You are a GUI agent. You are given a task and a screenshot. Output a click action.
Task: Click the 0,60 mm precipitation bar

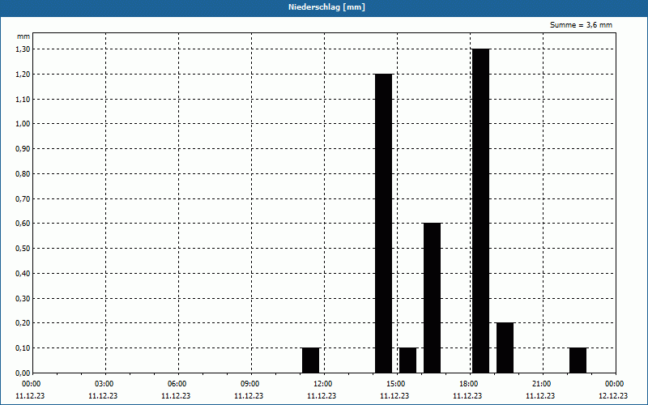point(433,298)
